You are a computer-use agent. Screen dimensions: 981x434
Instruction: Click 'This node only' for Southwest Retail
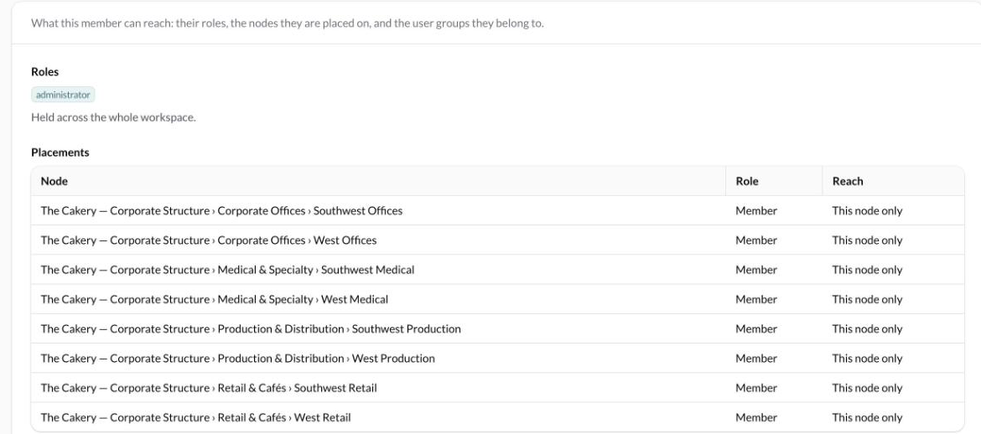pos(867,388)
